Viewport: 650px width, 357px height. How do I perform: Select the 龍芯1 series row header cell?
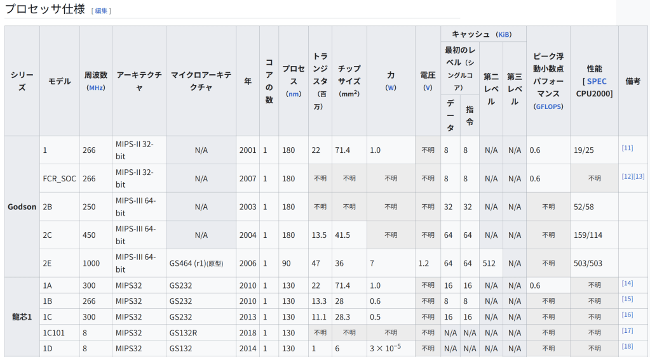(22, 316)
